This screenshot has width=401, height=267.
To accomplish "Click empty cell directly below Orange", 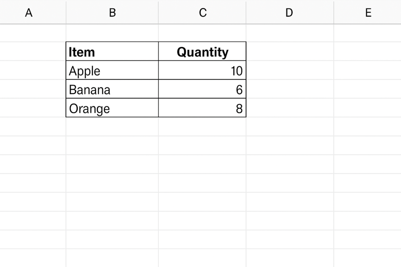I will pos(112,127).
